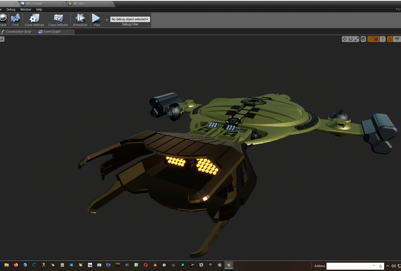The width and height of the screenshot is (401, 271).
Task: Open the Debug menu
Action: point(11,9)
